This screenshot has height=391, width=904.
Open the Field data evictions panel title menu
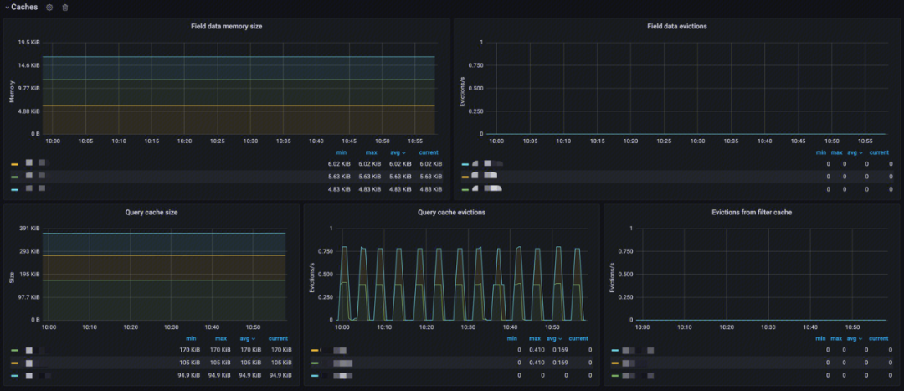[x=676, y=26]
